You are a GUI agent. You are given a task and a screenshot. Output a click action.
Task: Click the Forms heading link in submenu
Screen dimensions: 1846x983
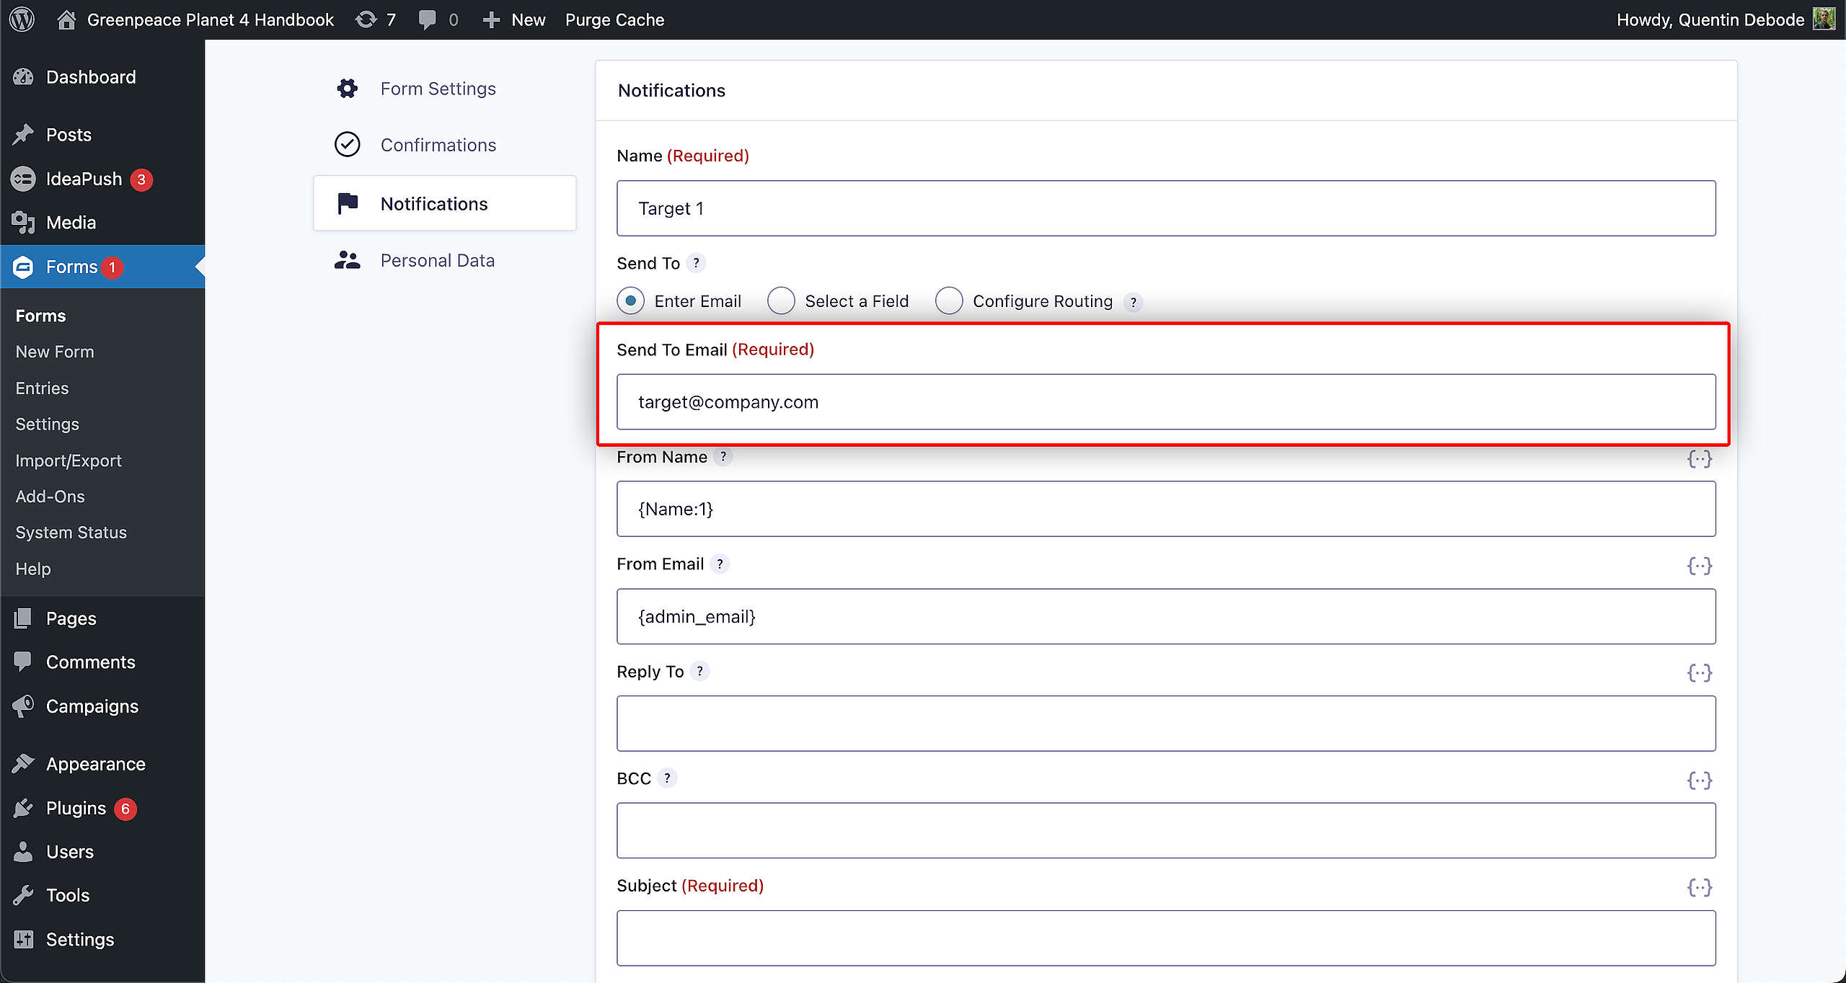(x=40, y=316)
